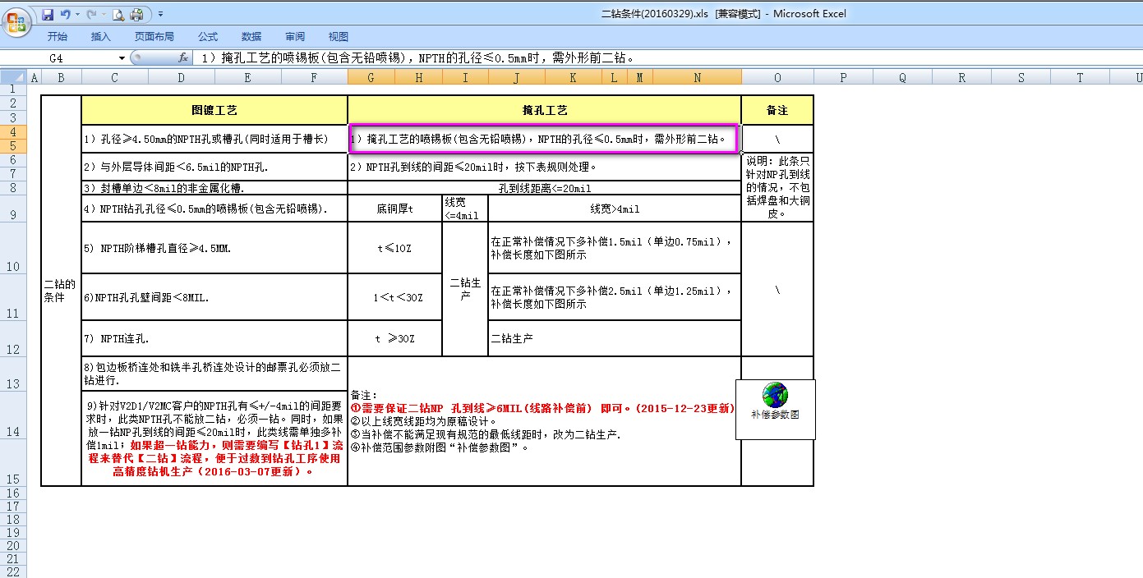Open the embedded 补偿参数图 globe object
Image resolution: width=1143 pixels, height=578 pixels.
point(775,409)
